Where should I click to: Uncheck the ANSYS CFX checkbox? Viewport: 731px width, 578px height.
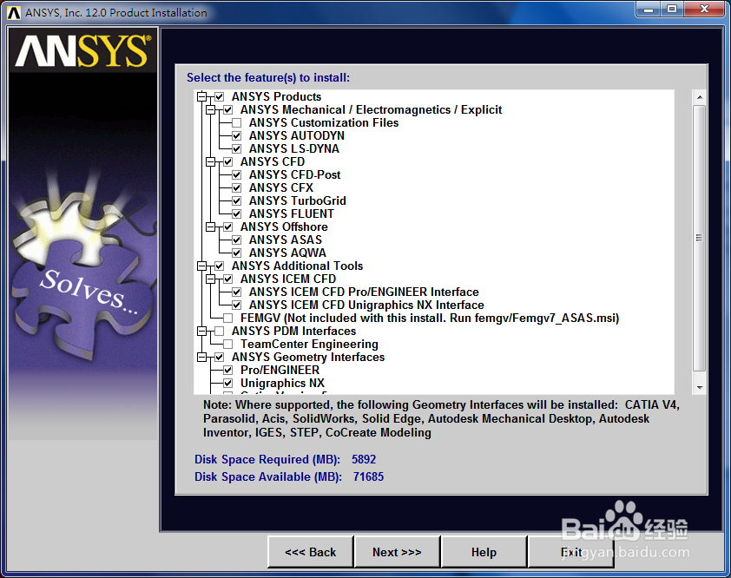point(237,188)
